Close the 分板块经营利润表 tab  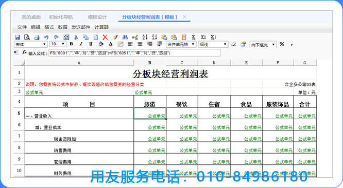click(x=184, y=17)
